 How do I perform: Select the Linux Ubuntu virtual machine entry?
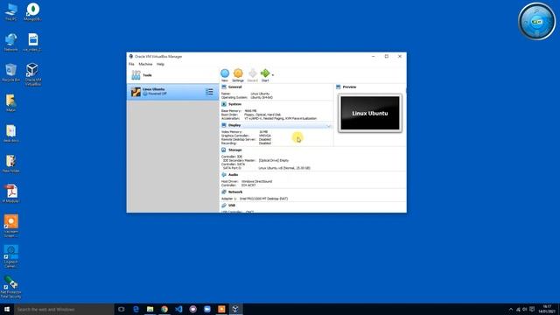(173, 92)
